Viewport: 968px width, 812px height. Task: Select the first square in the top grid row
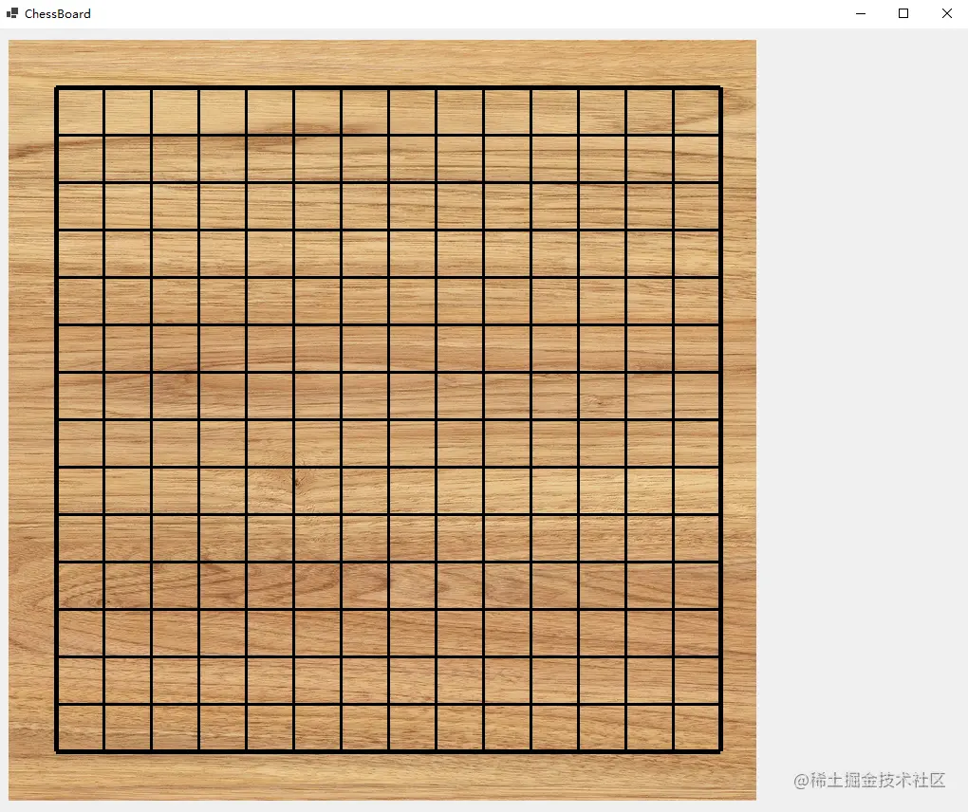[x=81, y=112]
